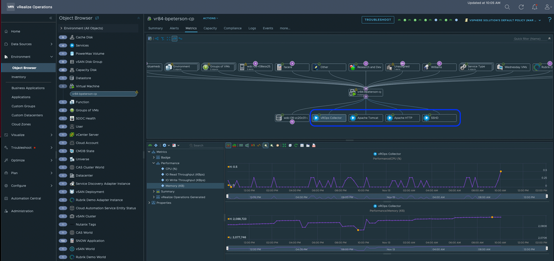Image resolution: width=554 pixels, height=261 pixels.
Task: Select the Apache Tomcat node in topology
Action: tap(366, 118)
